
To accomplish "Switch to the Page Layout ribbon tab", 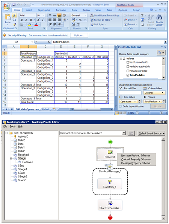I will 44,10.
